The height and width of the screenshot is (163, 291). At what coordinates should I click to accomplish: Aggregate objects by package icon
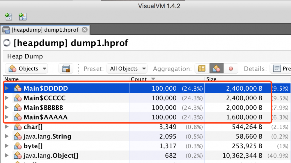(x=202, y=69)
